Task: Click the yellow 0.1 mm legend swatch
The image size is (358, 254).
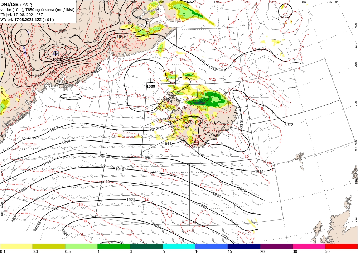Action: 16,246
